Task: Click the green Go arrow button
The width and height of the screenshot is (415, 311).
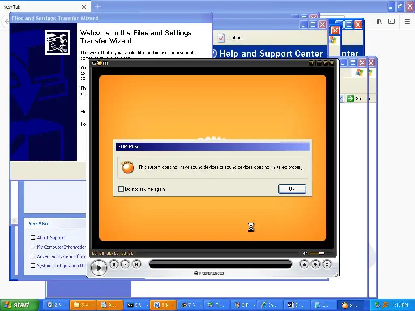Action: 350,98
